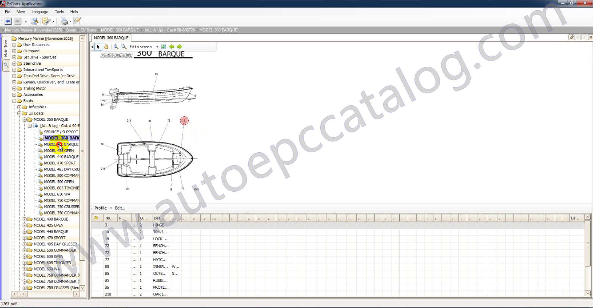Image resolution: width=593 pixels, height=308 pixels.
Task: Open the Fit to screen zoom dropdown
Action: pos(157,47)
